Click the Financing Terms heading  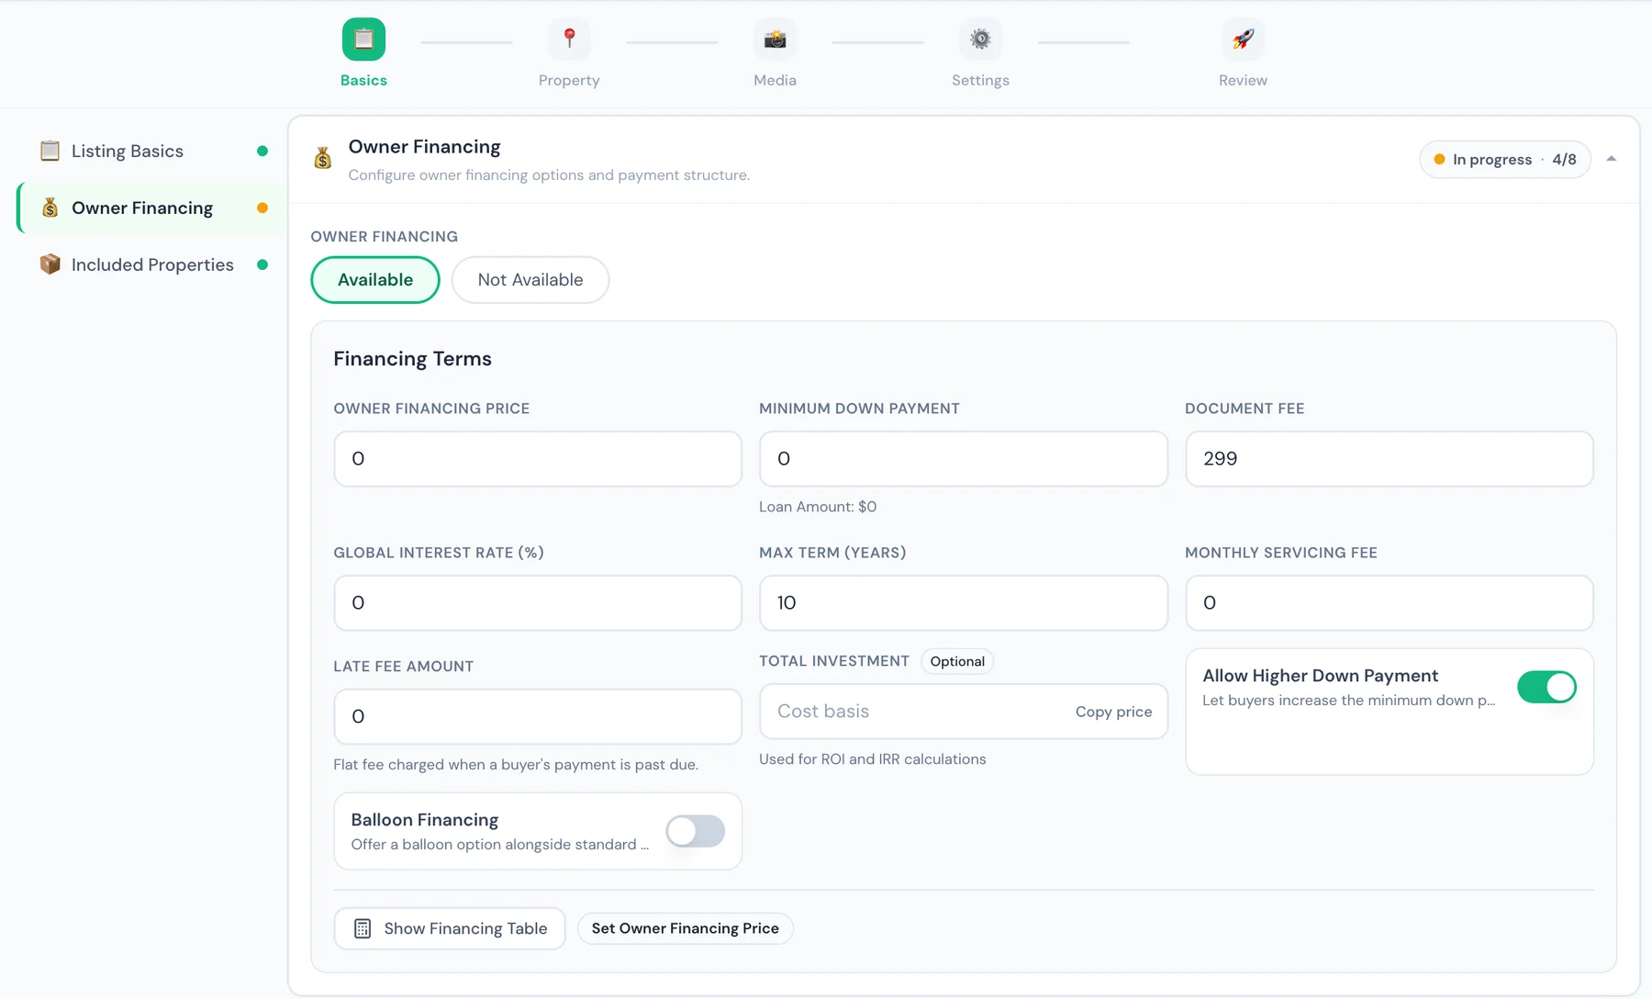[x=412, y=359]
